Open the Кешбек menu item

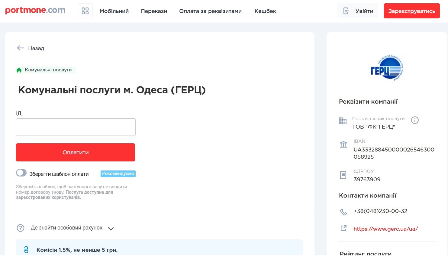[265, 11]
